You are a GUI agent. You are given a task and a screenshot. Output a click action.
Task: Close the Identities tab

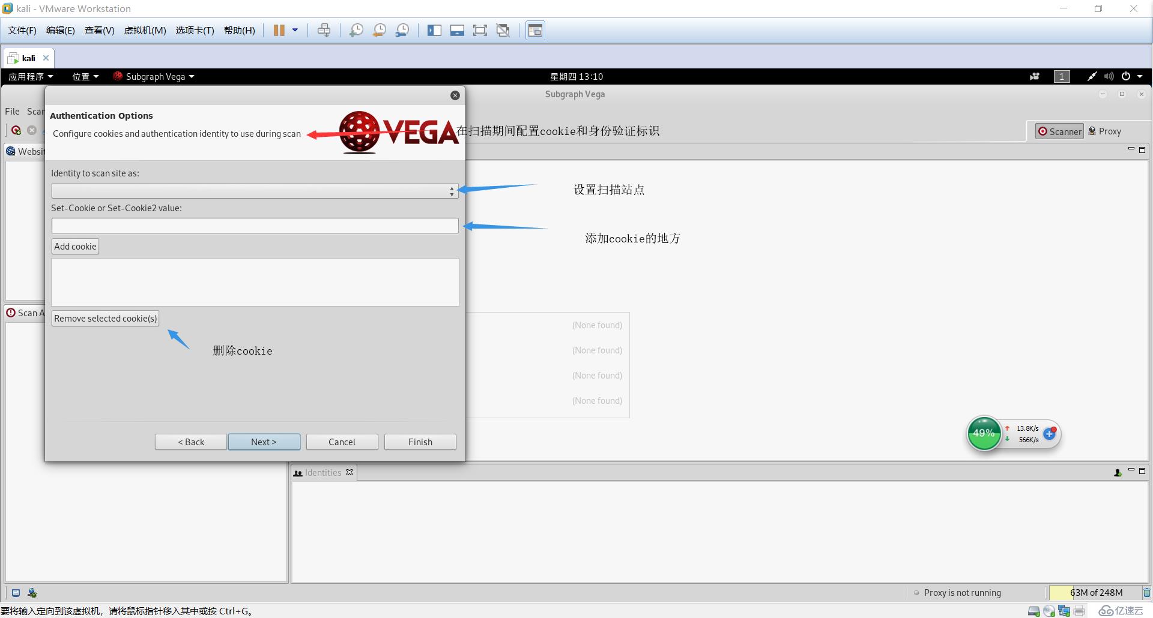pyautogui.click(x=350, y=473)
